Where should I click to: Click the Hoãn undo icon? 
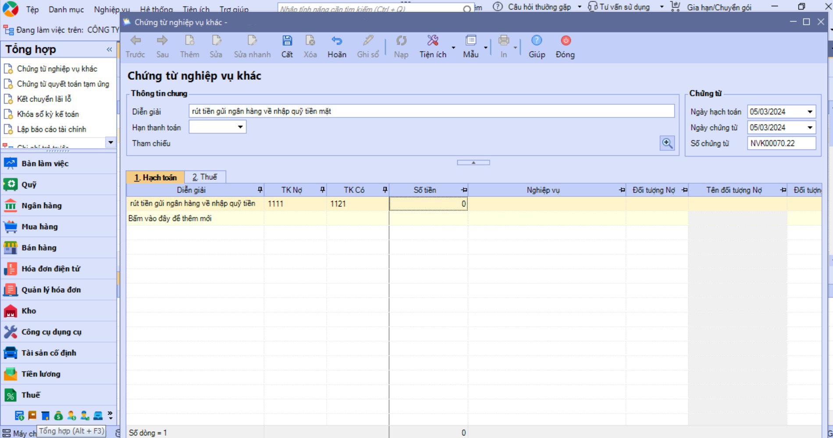pos(336,41)
